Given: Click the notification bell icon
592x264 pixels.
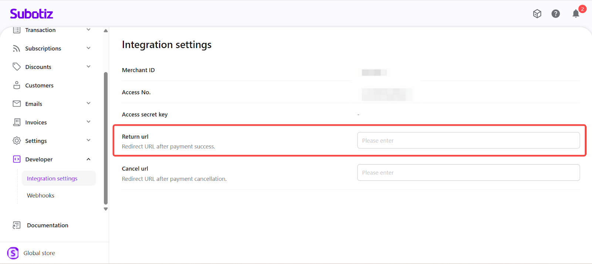Looking at the screenshot, I should (x=576, y=14).
